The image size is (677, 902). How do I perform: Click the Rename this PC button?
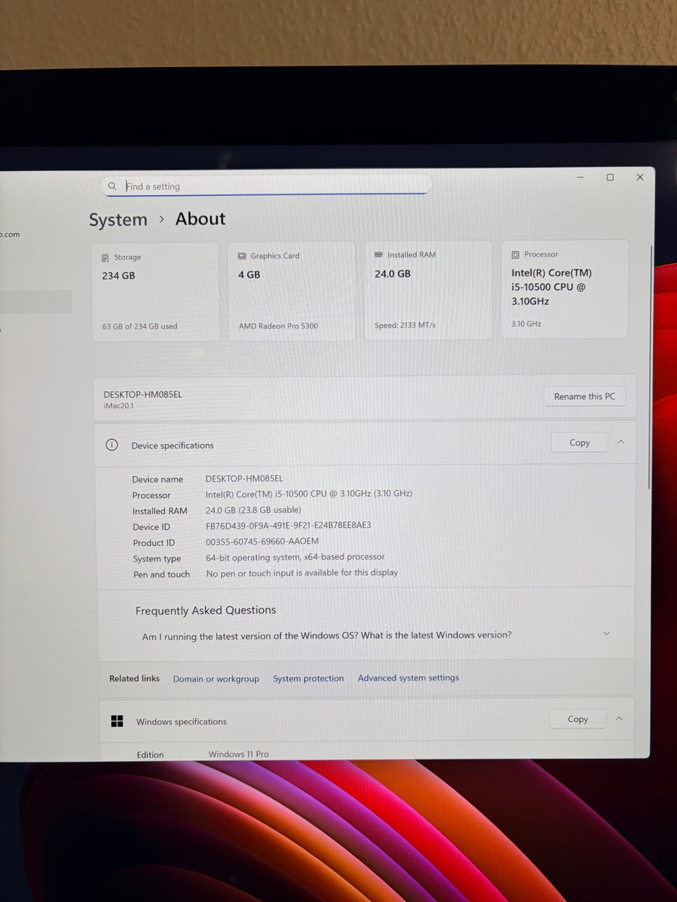click(585, 396)
